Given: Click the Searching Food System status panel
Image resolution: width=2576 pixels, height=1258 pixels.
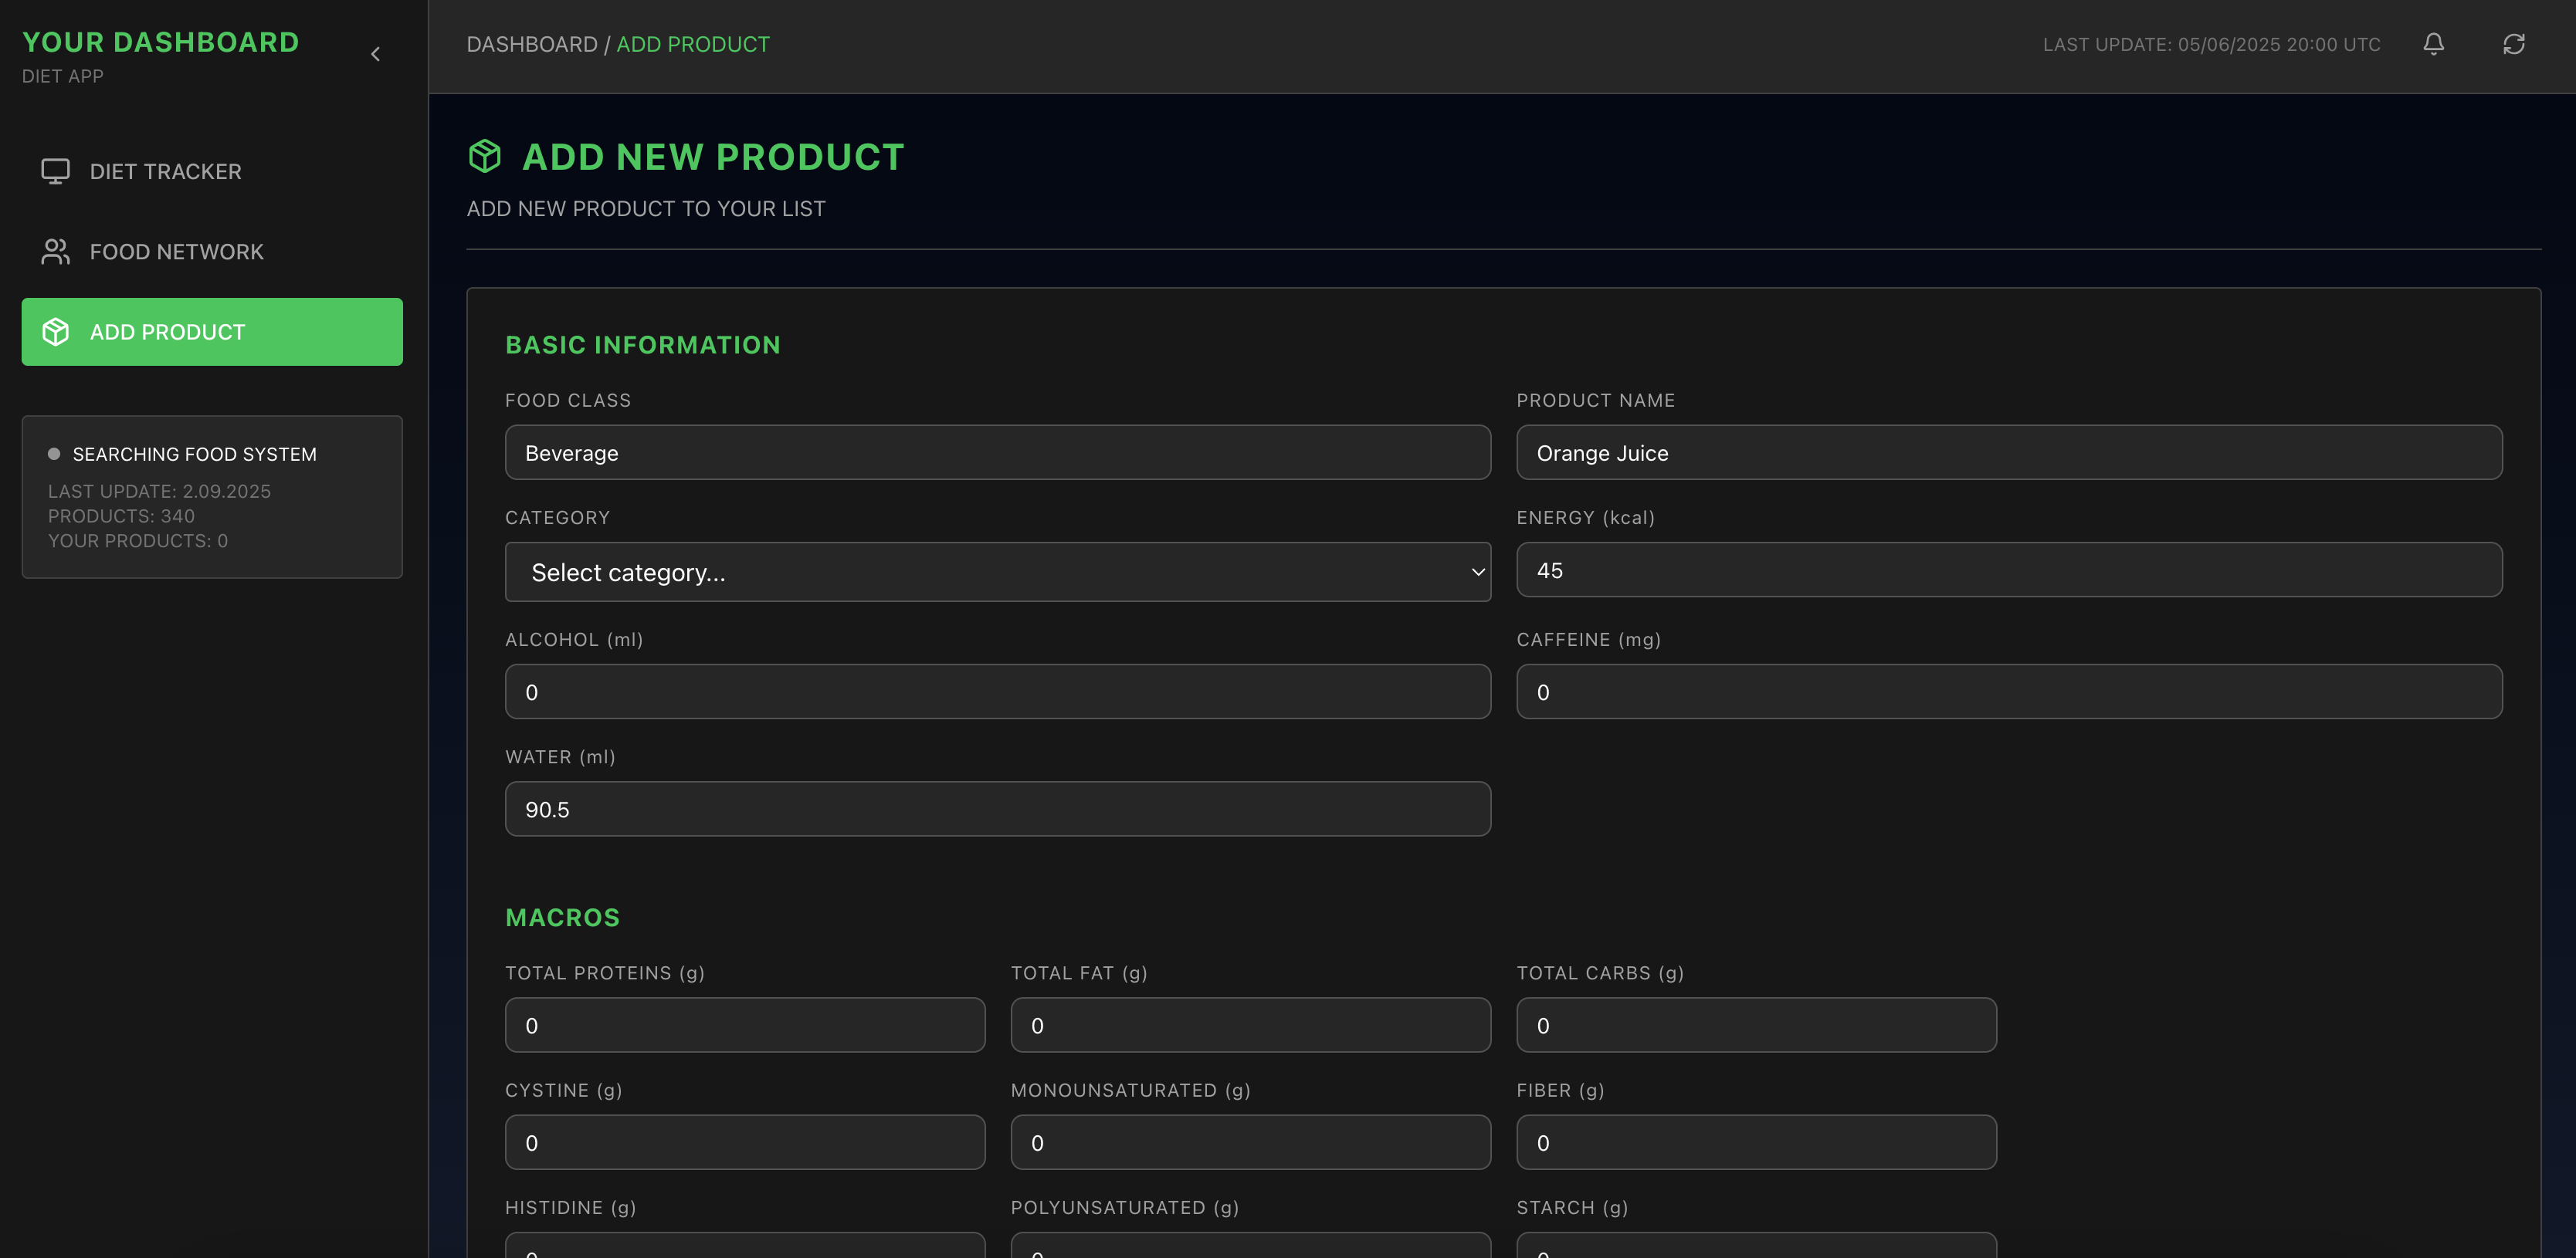Looking at the screenshot, I should click(211, 496).
